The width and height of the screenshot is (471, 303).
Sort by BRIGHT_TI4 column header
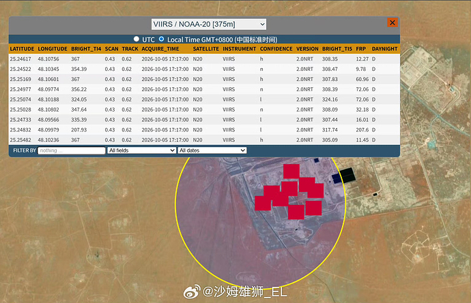click(x=86, y=49)
